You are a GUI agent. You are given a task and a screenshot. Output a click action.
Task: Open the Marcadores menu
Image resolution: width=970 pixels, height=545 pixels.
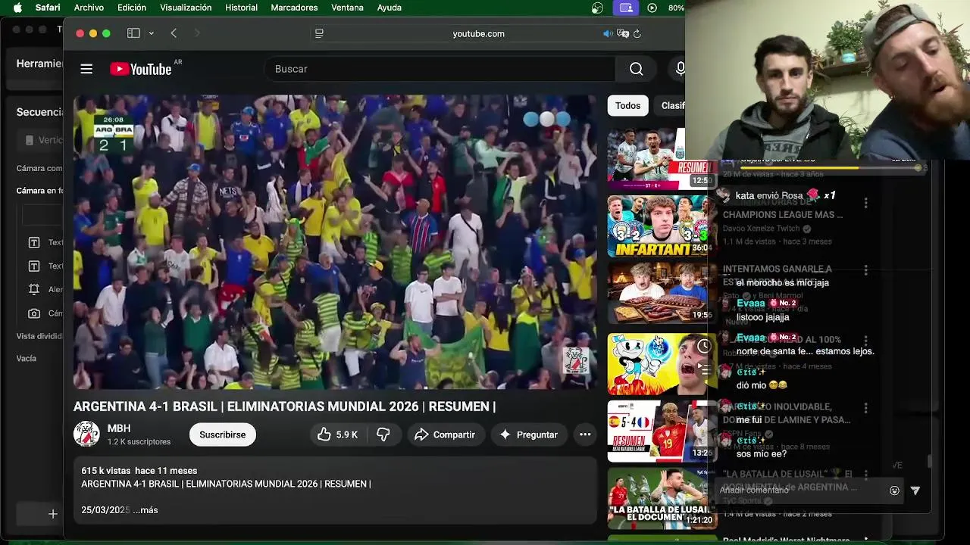[294, 8]
